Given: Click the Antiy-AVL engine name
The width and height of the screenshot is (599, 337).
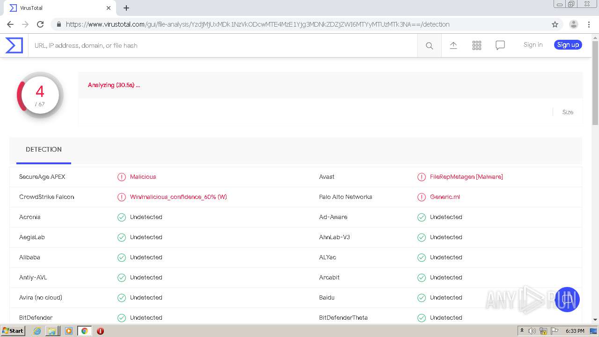Looking at the screenshot, I should click(x=33, y=278).
